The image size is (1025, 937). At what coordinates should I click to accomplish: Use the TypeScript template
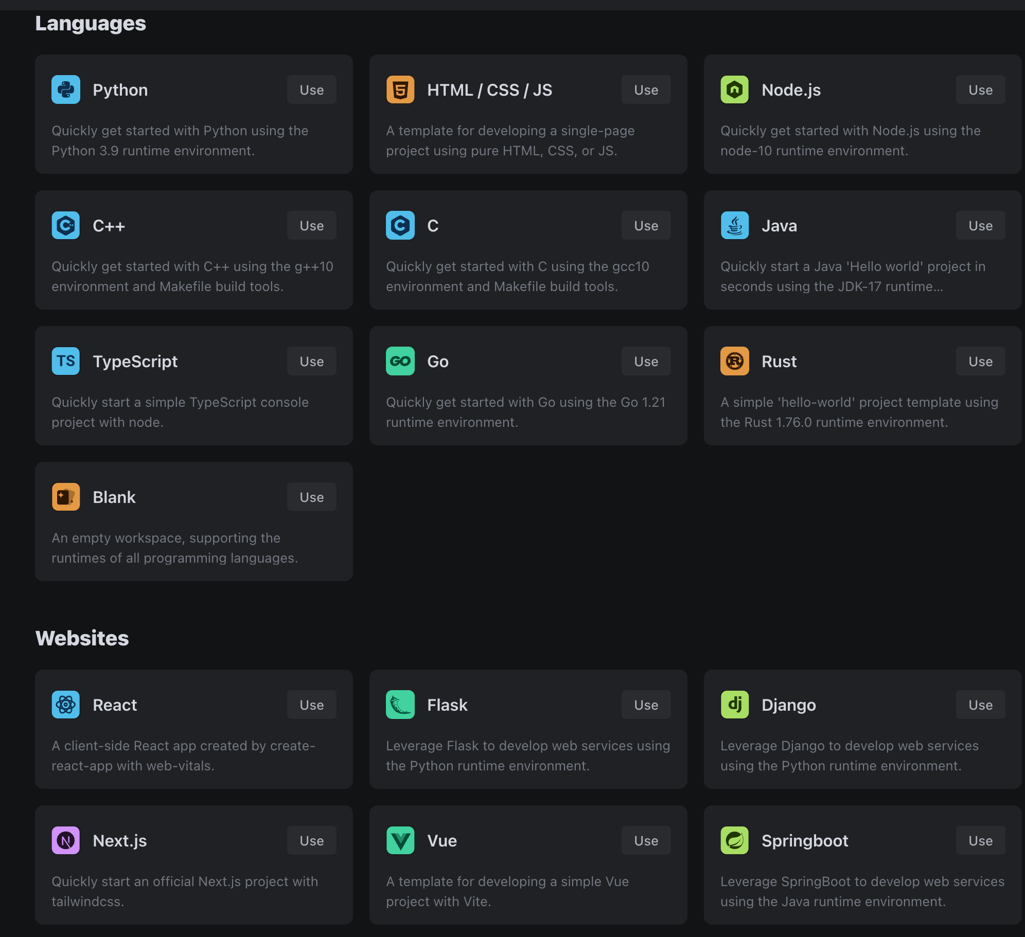tap(312, 361)
